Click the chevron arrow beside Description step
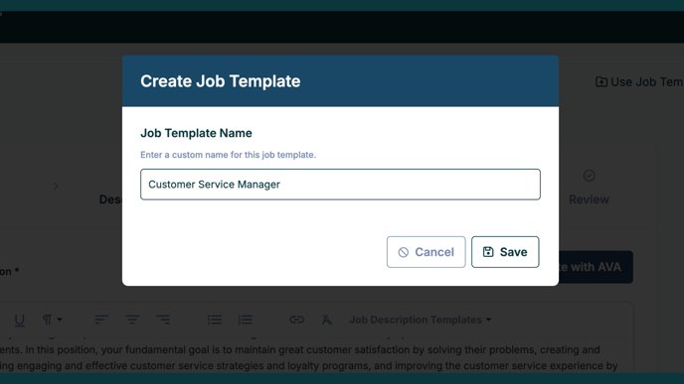This screenshot has height=384, width=684. (56, 187)
